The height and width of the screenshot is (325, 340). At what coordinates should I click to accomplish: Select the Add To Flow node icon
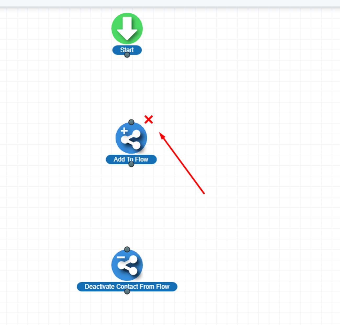pyautogui.click(x=131, y=138)
